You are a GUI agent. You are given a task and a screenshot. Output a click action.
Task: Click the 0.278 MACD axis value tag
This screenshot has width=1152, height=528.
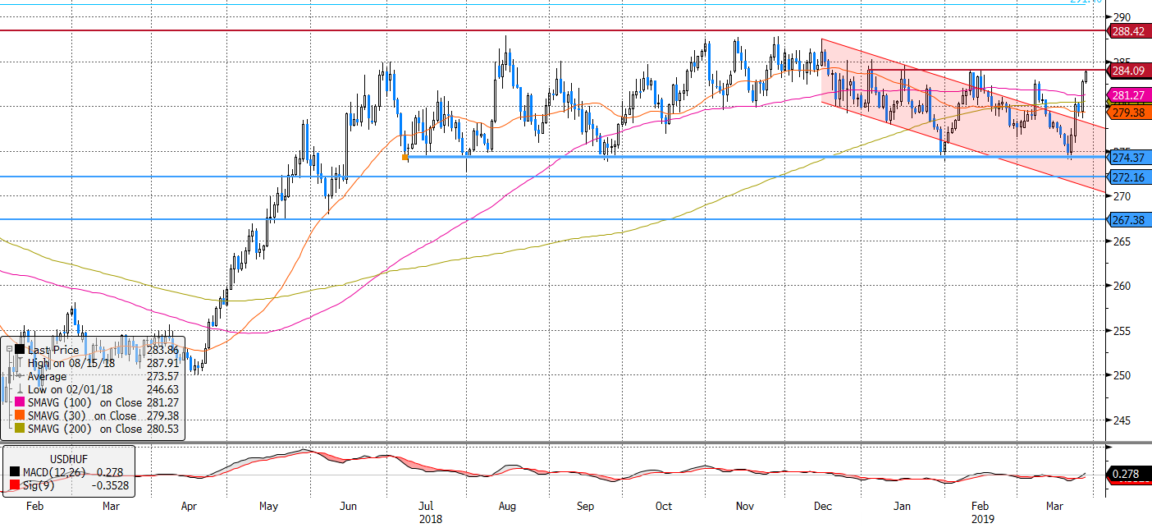click(1131, 474)
